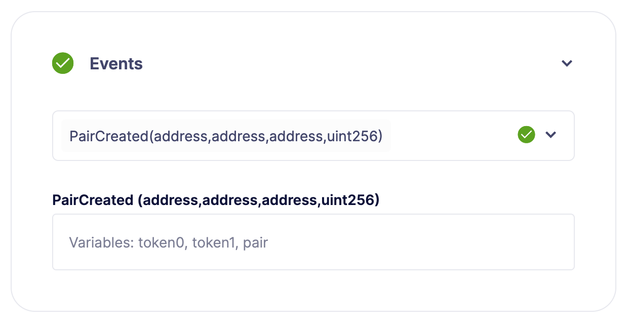The height and width of the screenshot is (327, 629).
Task: Collapse the Events section via top chevron
Action: click(567, 63)
